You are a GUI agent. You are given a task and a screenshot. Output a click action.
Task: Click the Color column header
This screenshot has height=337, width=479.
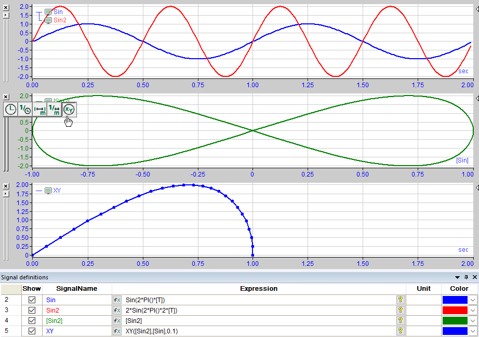pos(459,289)
